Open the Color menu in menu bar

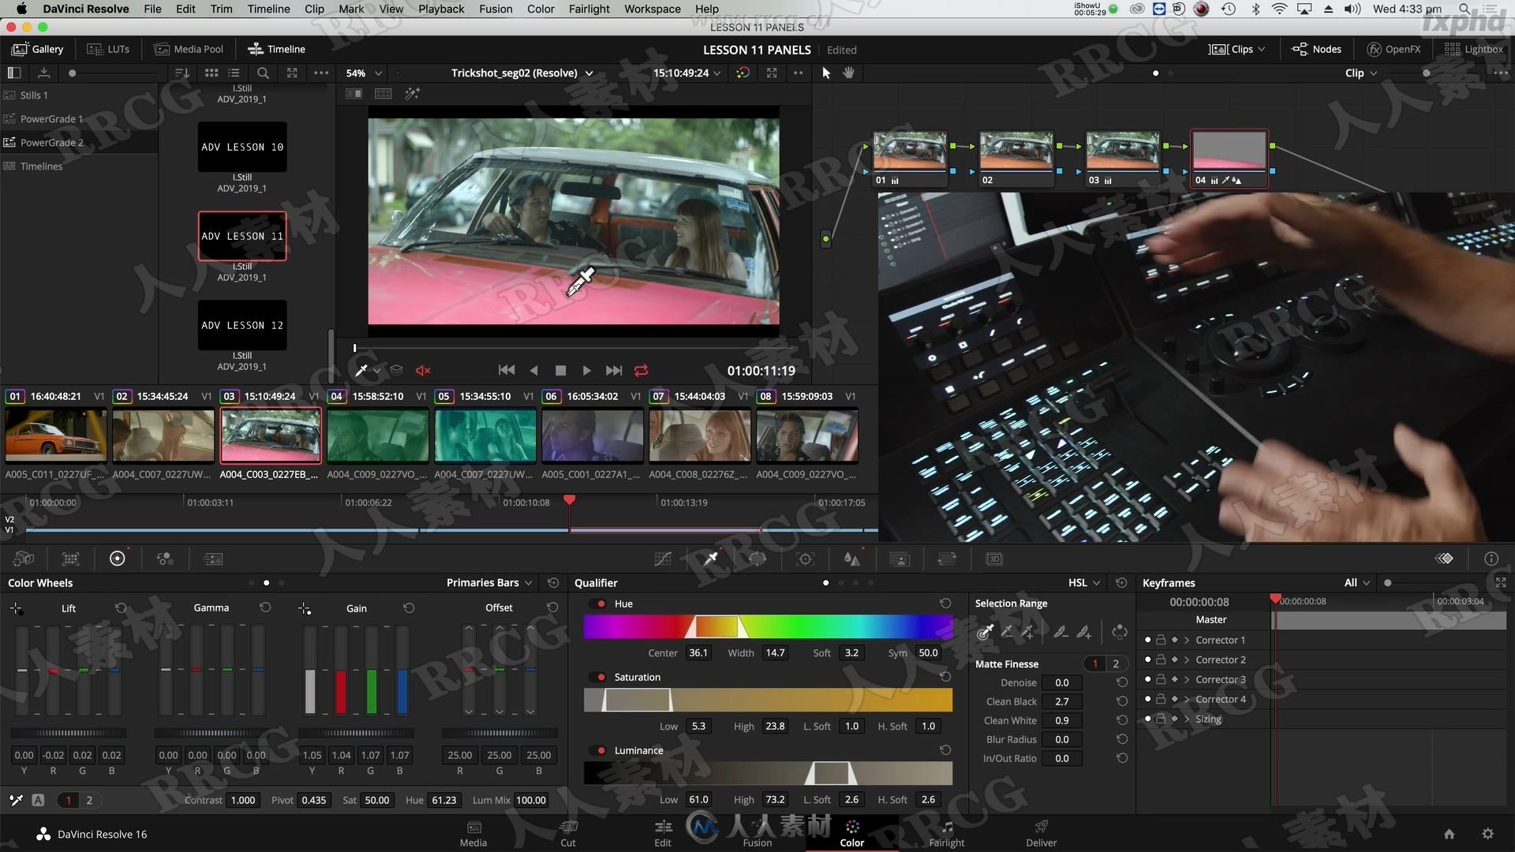tap(541, 9)
